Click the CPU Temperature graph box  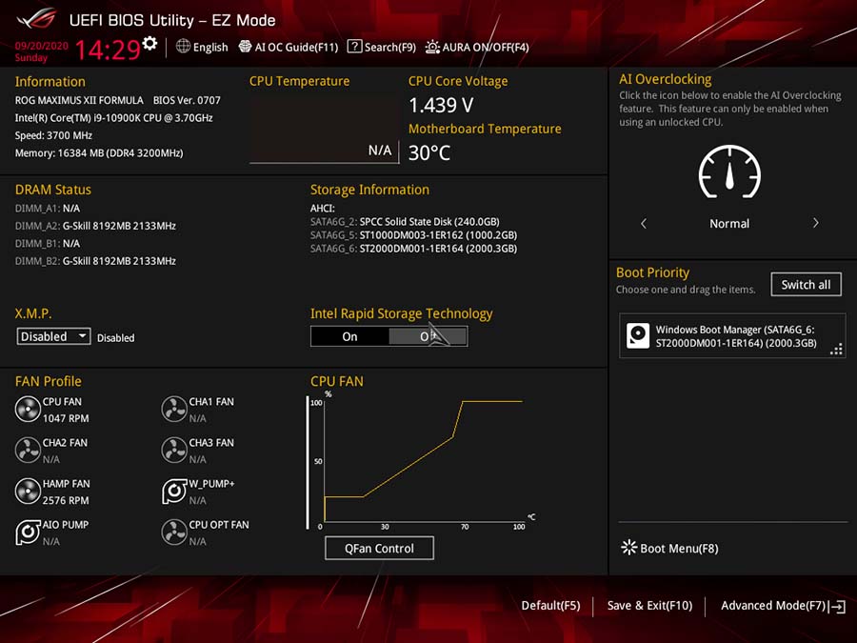(x=324, y=129)
